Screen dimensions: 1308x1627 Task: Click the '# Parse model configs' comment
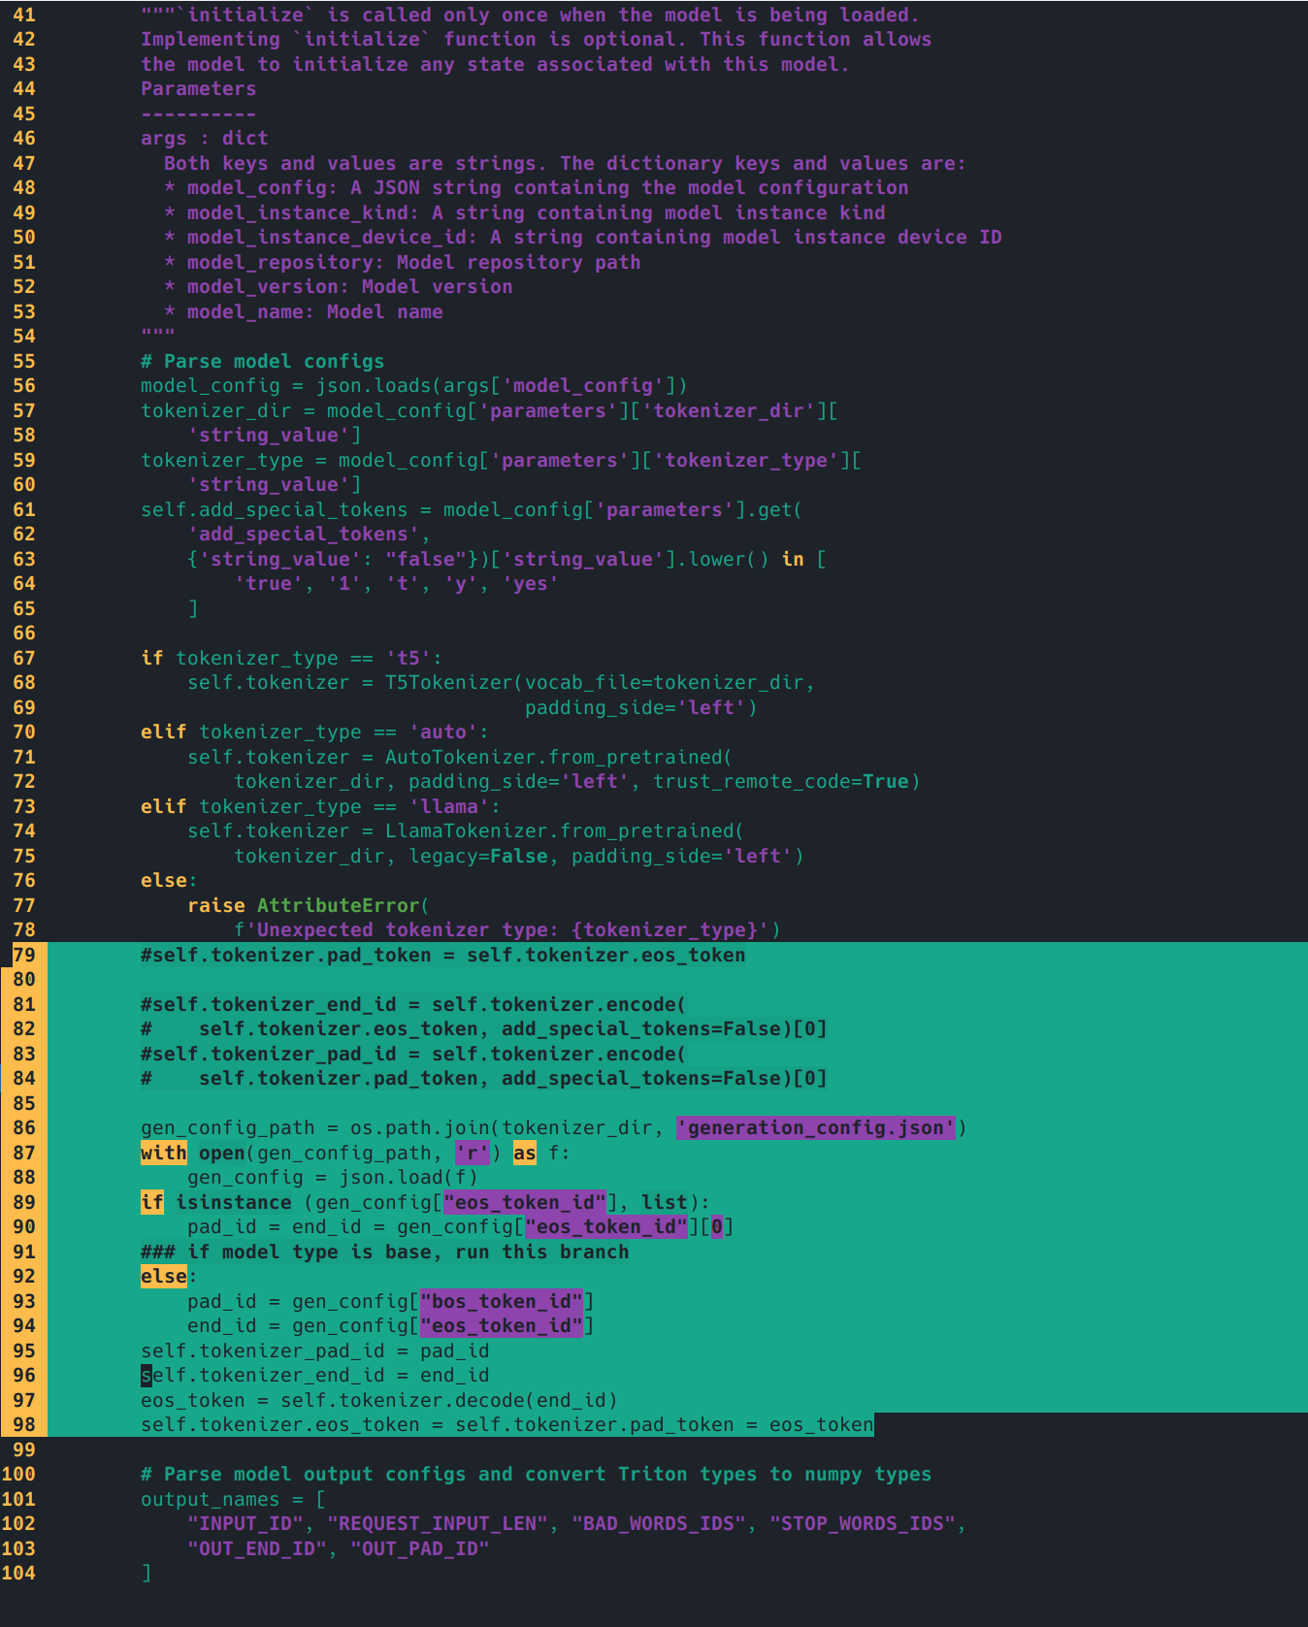[262, 361]
